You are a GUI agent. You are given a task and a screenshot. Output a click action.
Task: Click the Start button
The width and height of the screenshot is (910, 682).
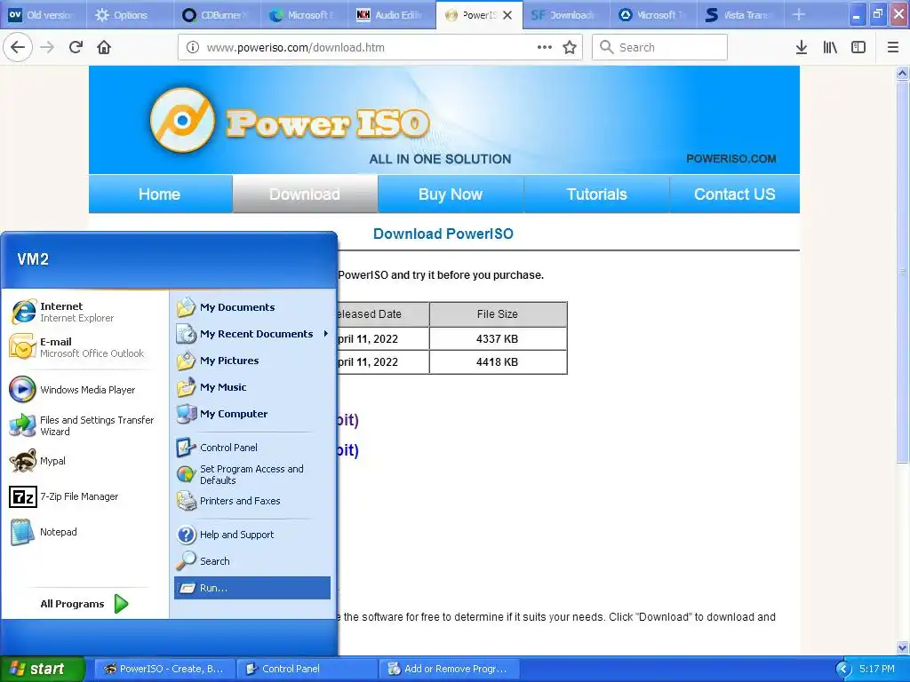43,669
